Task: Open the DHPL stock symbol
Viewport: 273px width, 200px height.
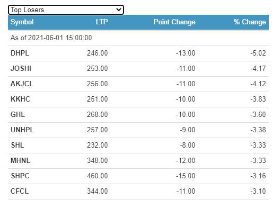Action: [20, 53]
